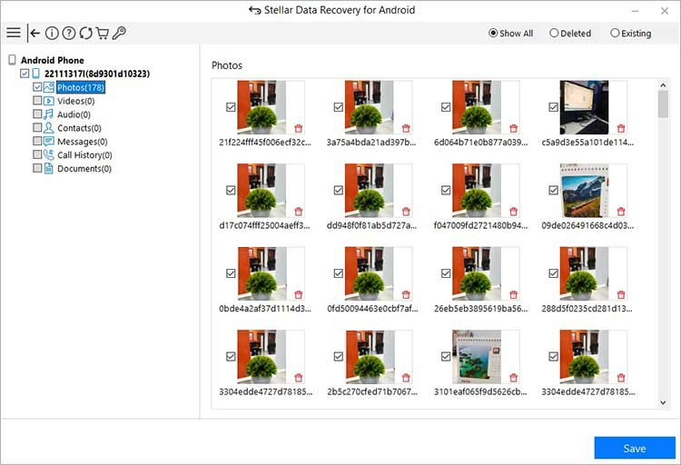Screen dimensions: 681x465
Task: Click the help question mark icon
Action: 68,33
